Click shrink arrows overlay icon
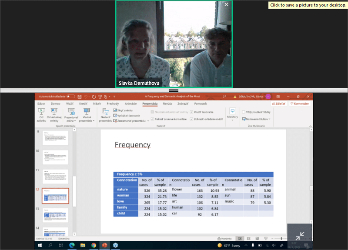The width and height of the screenshot is (348, 250). (299, 236)
